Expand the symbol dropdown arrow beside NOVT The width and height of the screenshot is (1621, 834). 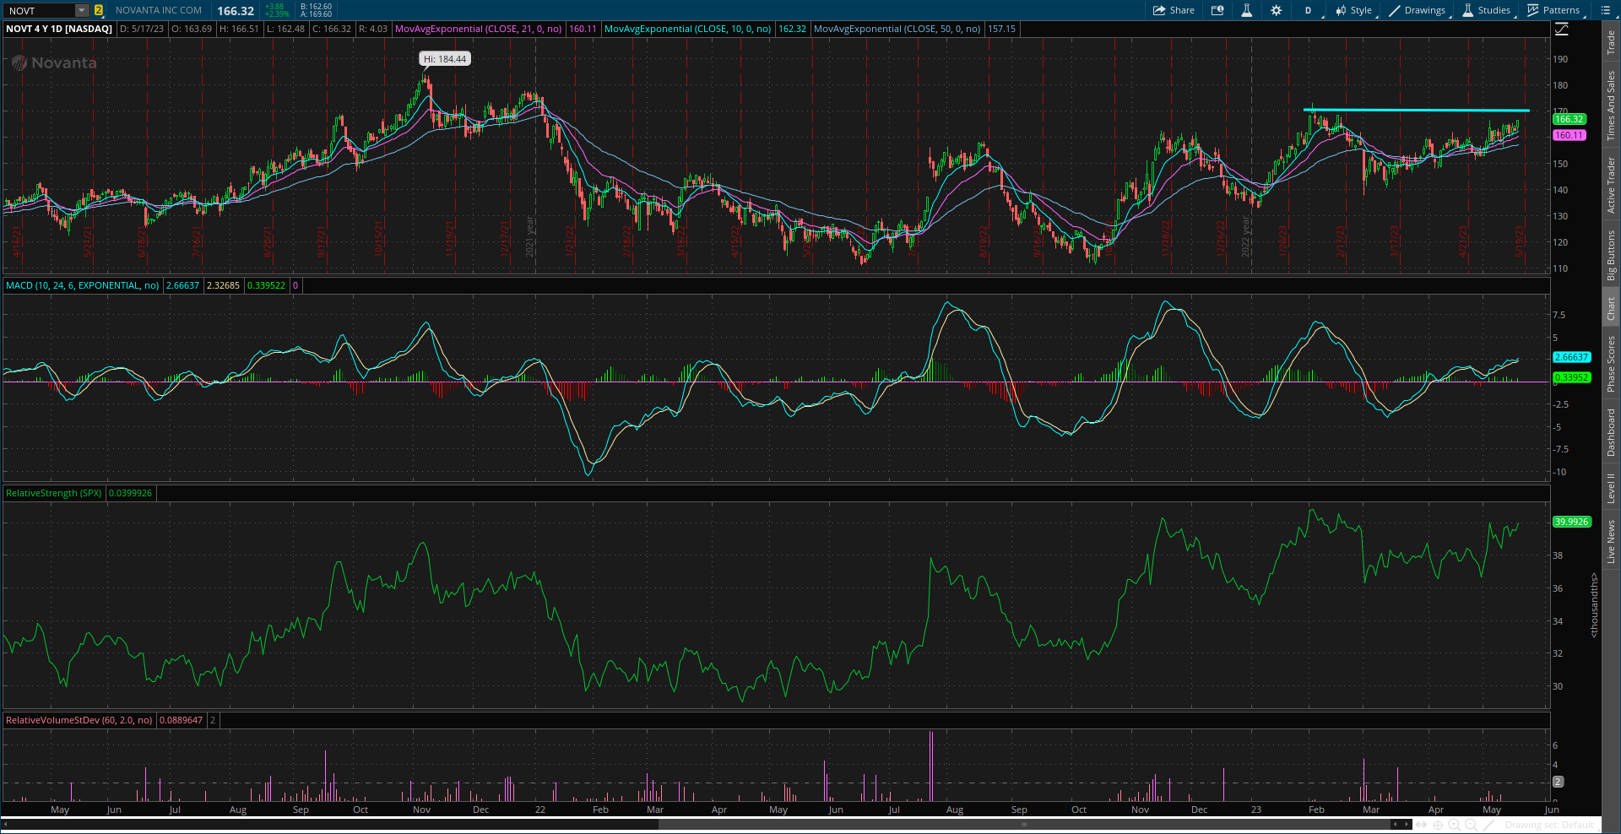click(x=82, y=10)
